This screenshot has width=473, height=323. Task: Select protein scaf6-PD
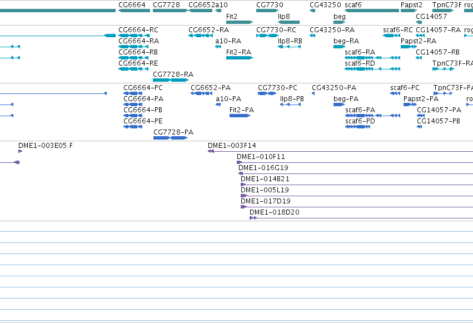[360, 121]
